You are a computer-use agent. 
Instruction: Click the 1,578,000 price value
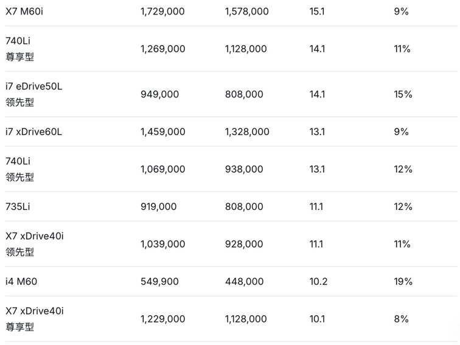click(247, 12)
